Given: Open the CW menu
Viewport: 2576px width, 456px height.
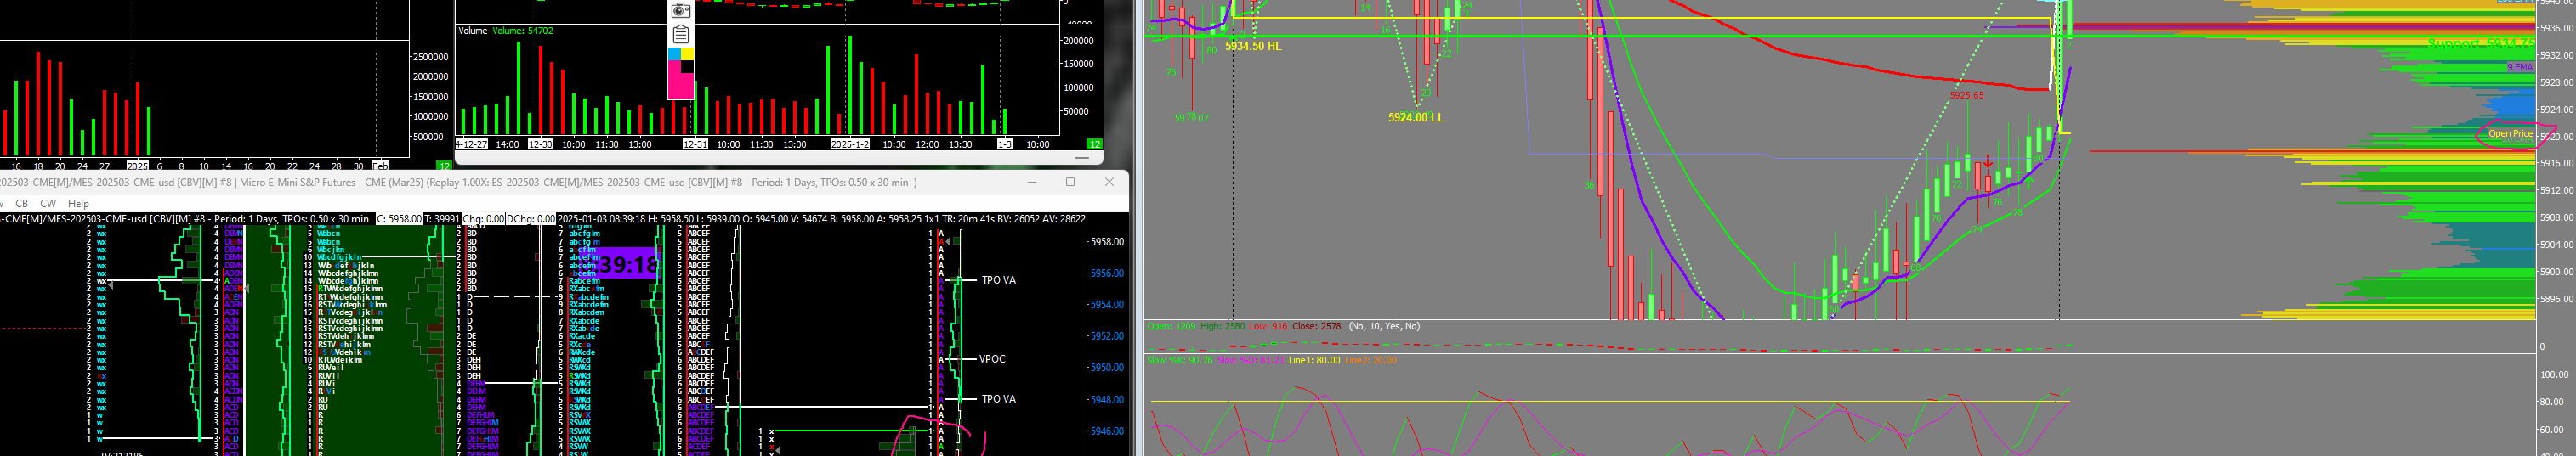Looking at the screenshot, I should [48, 204].
